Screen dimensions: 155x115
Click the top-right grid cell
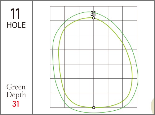click(130, 14)
